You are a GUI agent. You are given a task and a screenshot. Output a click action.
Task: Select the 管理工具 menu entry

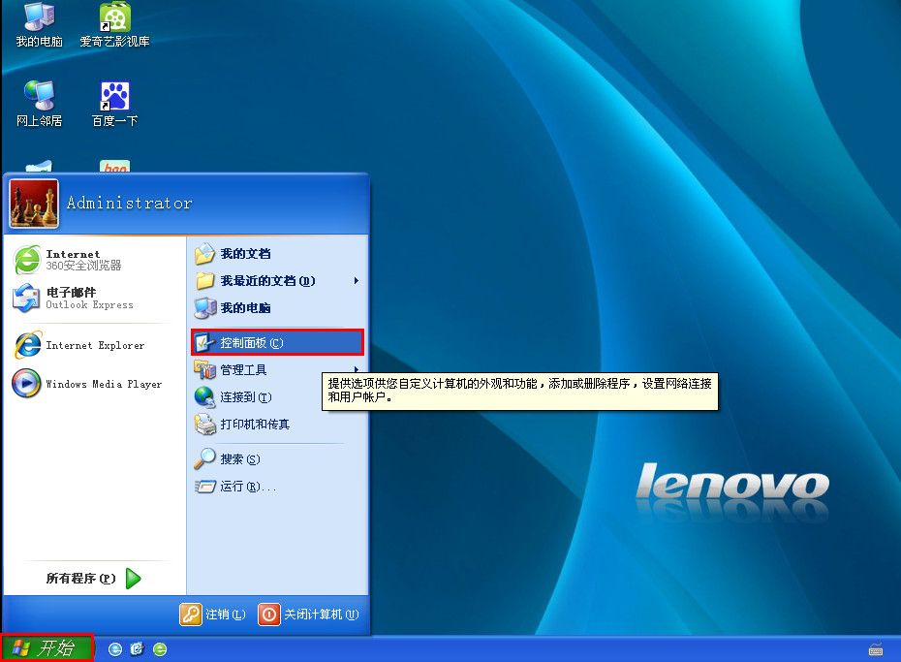[277, 369]
